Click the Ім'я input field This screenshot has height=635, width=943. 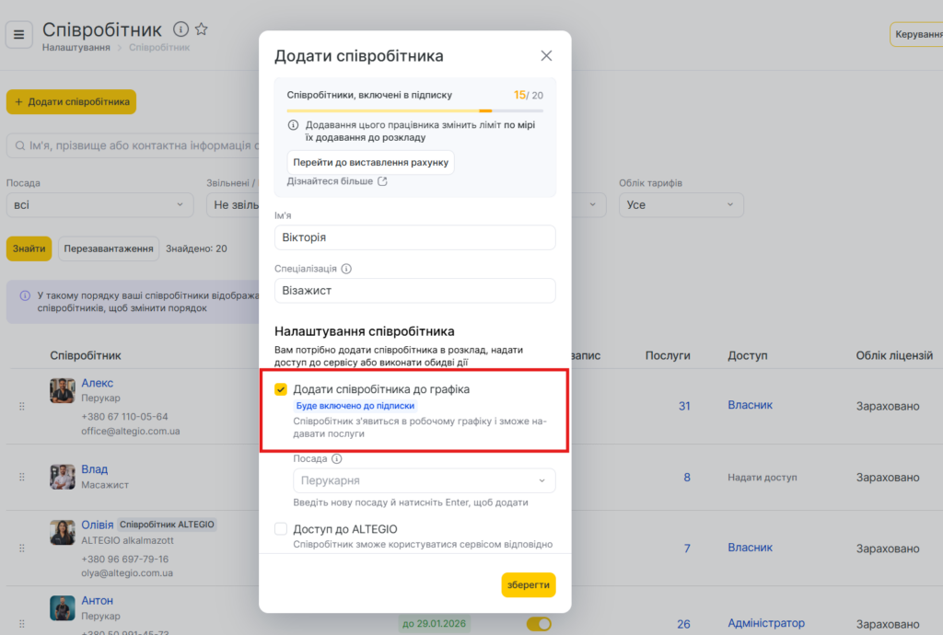click(x=414, y=237)
